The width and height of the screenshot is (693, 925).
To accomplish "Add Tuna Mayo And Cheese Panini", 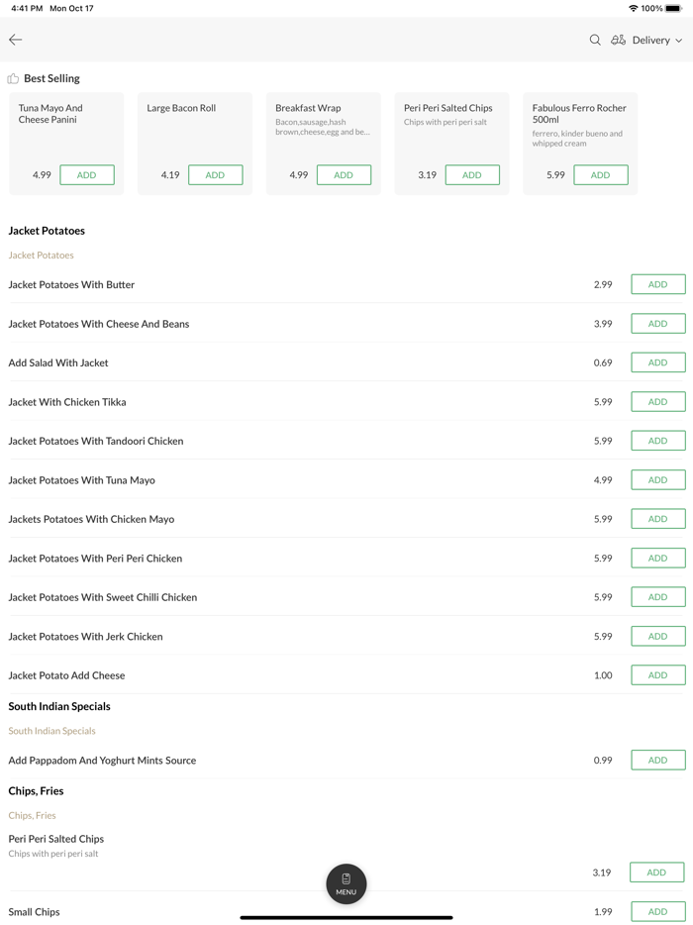I will click(x=87, y=175).
